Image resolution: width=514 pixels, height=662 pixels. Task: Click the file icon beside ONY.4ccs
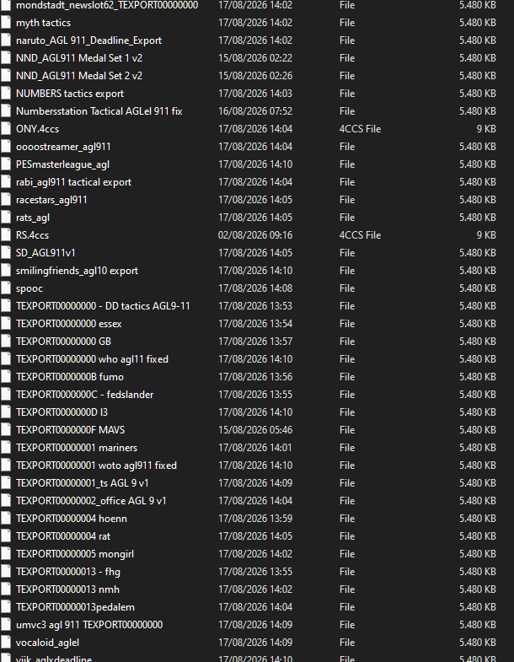(x=6, y=129)
